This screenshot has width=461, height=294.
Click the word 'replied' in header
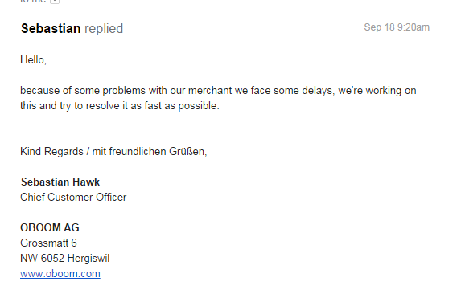point(104,28)
